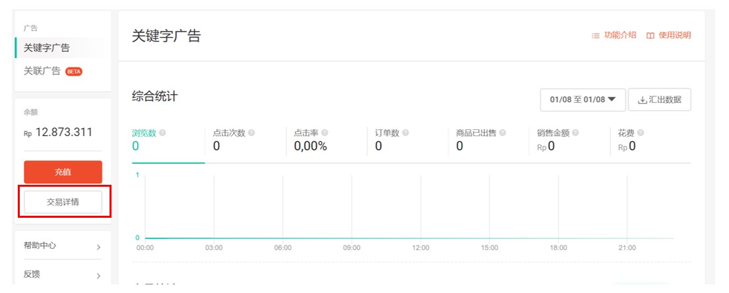Click the date range dropdown arrow
Image resolution: width=729 pixels, height=293 pixels.
(612, 99)
